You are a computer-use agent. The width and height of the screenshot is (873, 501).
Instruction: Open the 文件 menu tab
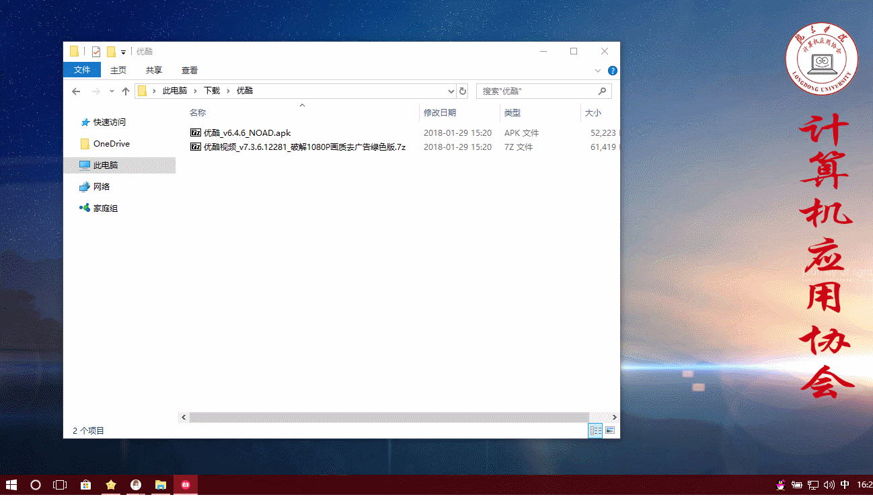point(82,70)
